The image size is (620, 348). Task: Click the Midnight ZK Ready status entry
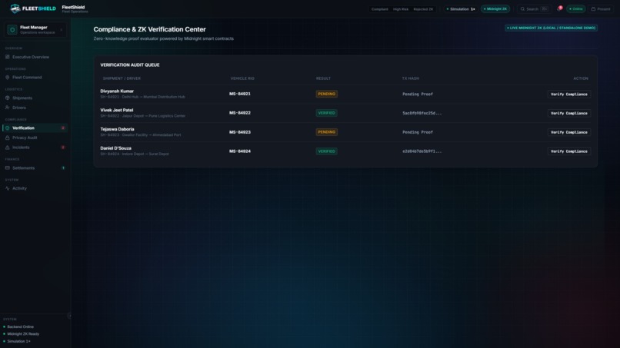click(x=22, y=333)
